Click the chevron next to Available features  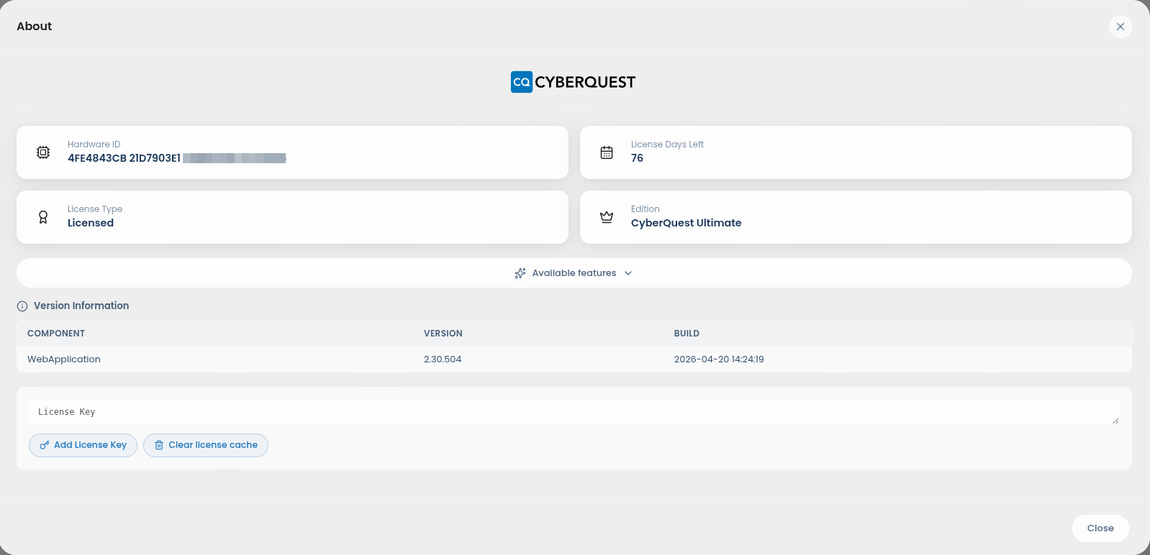(x=628, y=273)
